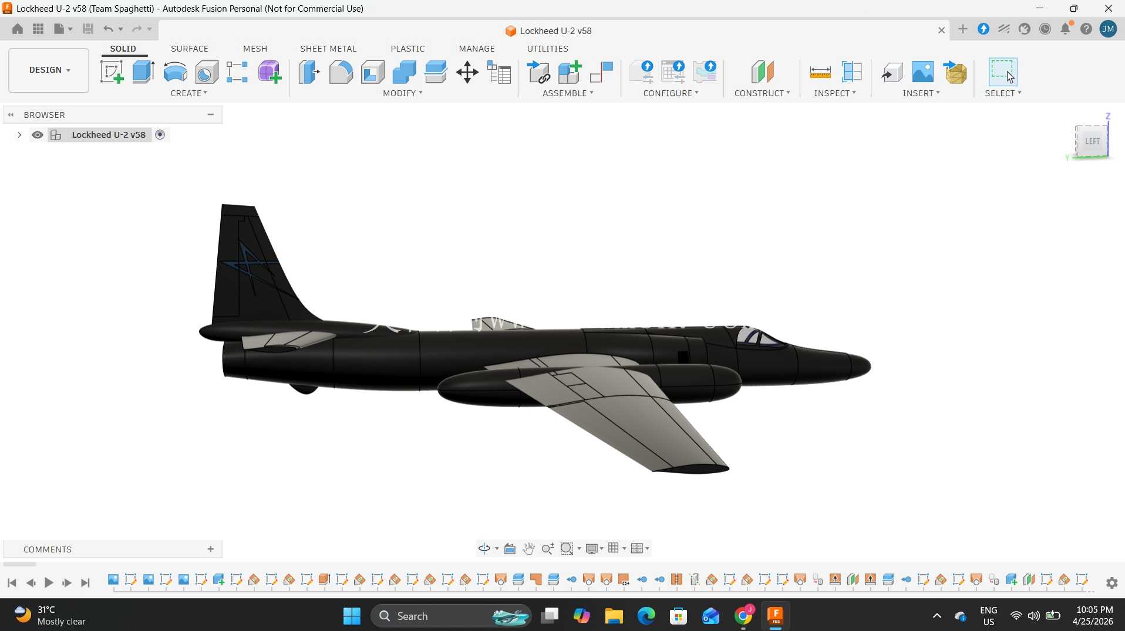Open the Orbit navigation tool
This screenshot has height=631, width=1125.
coord(484,548)
